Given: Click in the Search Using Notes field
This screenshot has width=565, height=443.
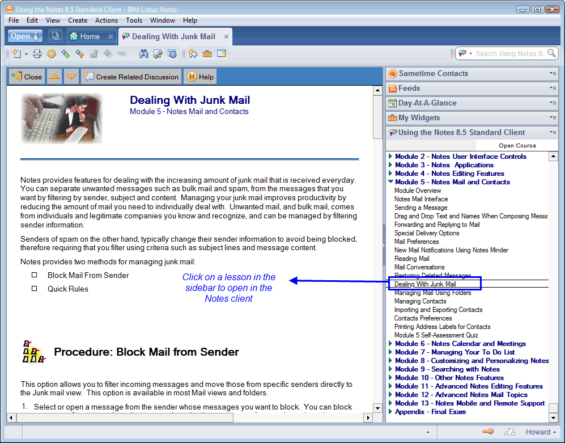Looking at the screenshot, I should tap(509, 53).
